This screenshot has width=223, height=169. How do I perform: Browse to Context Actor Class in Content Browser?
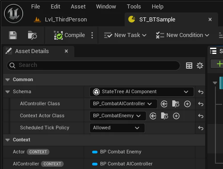[164, 116]
